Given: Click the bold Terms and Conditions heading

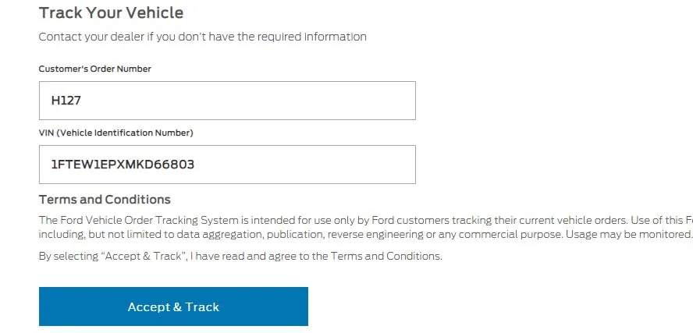Looking at the screenshot, I should [x=105, y=200].
